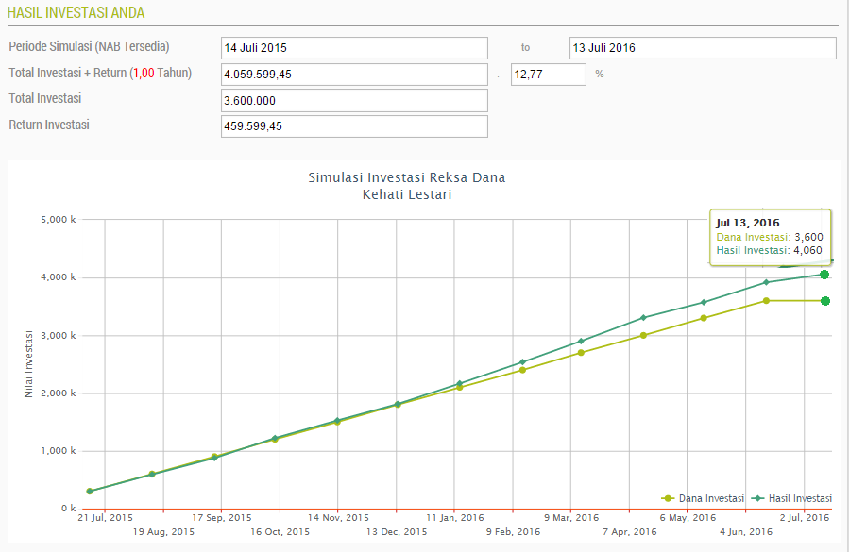Click the Kehati Lestari chart subtitle
849x552 pixels.
[x=407, y=194]
